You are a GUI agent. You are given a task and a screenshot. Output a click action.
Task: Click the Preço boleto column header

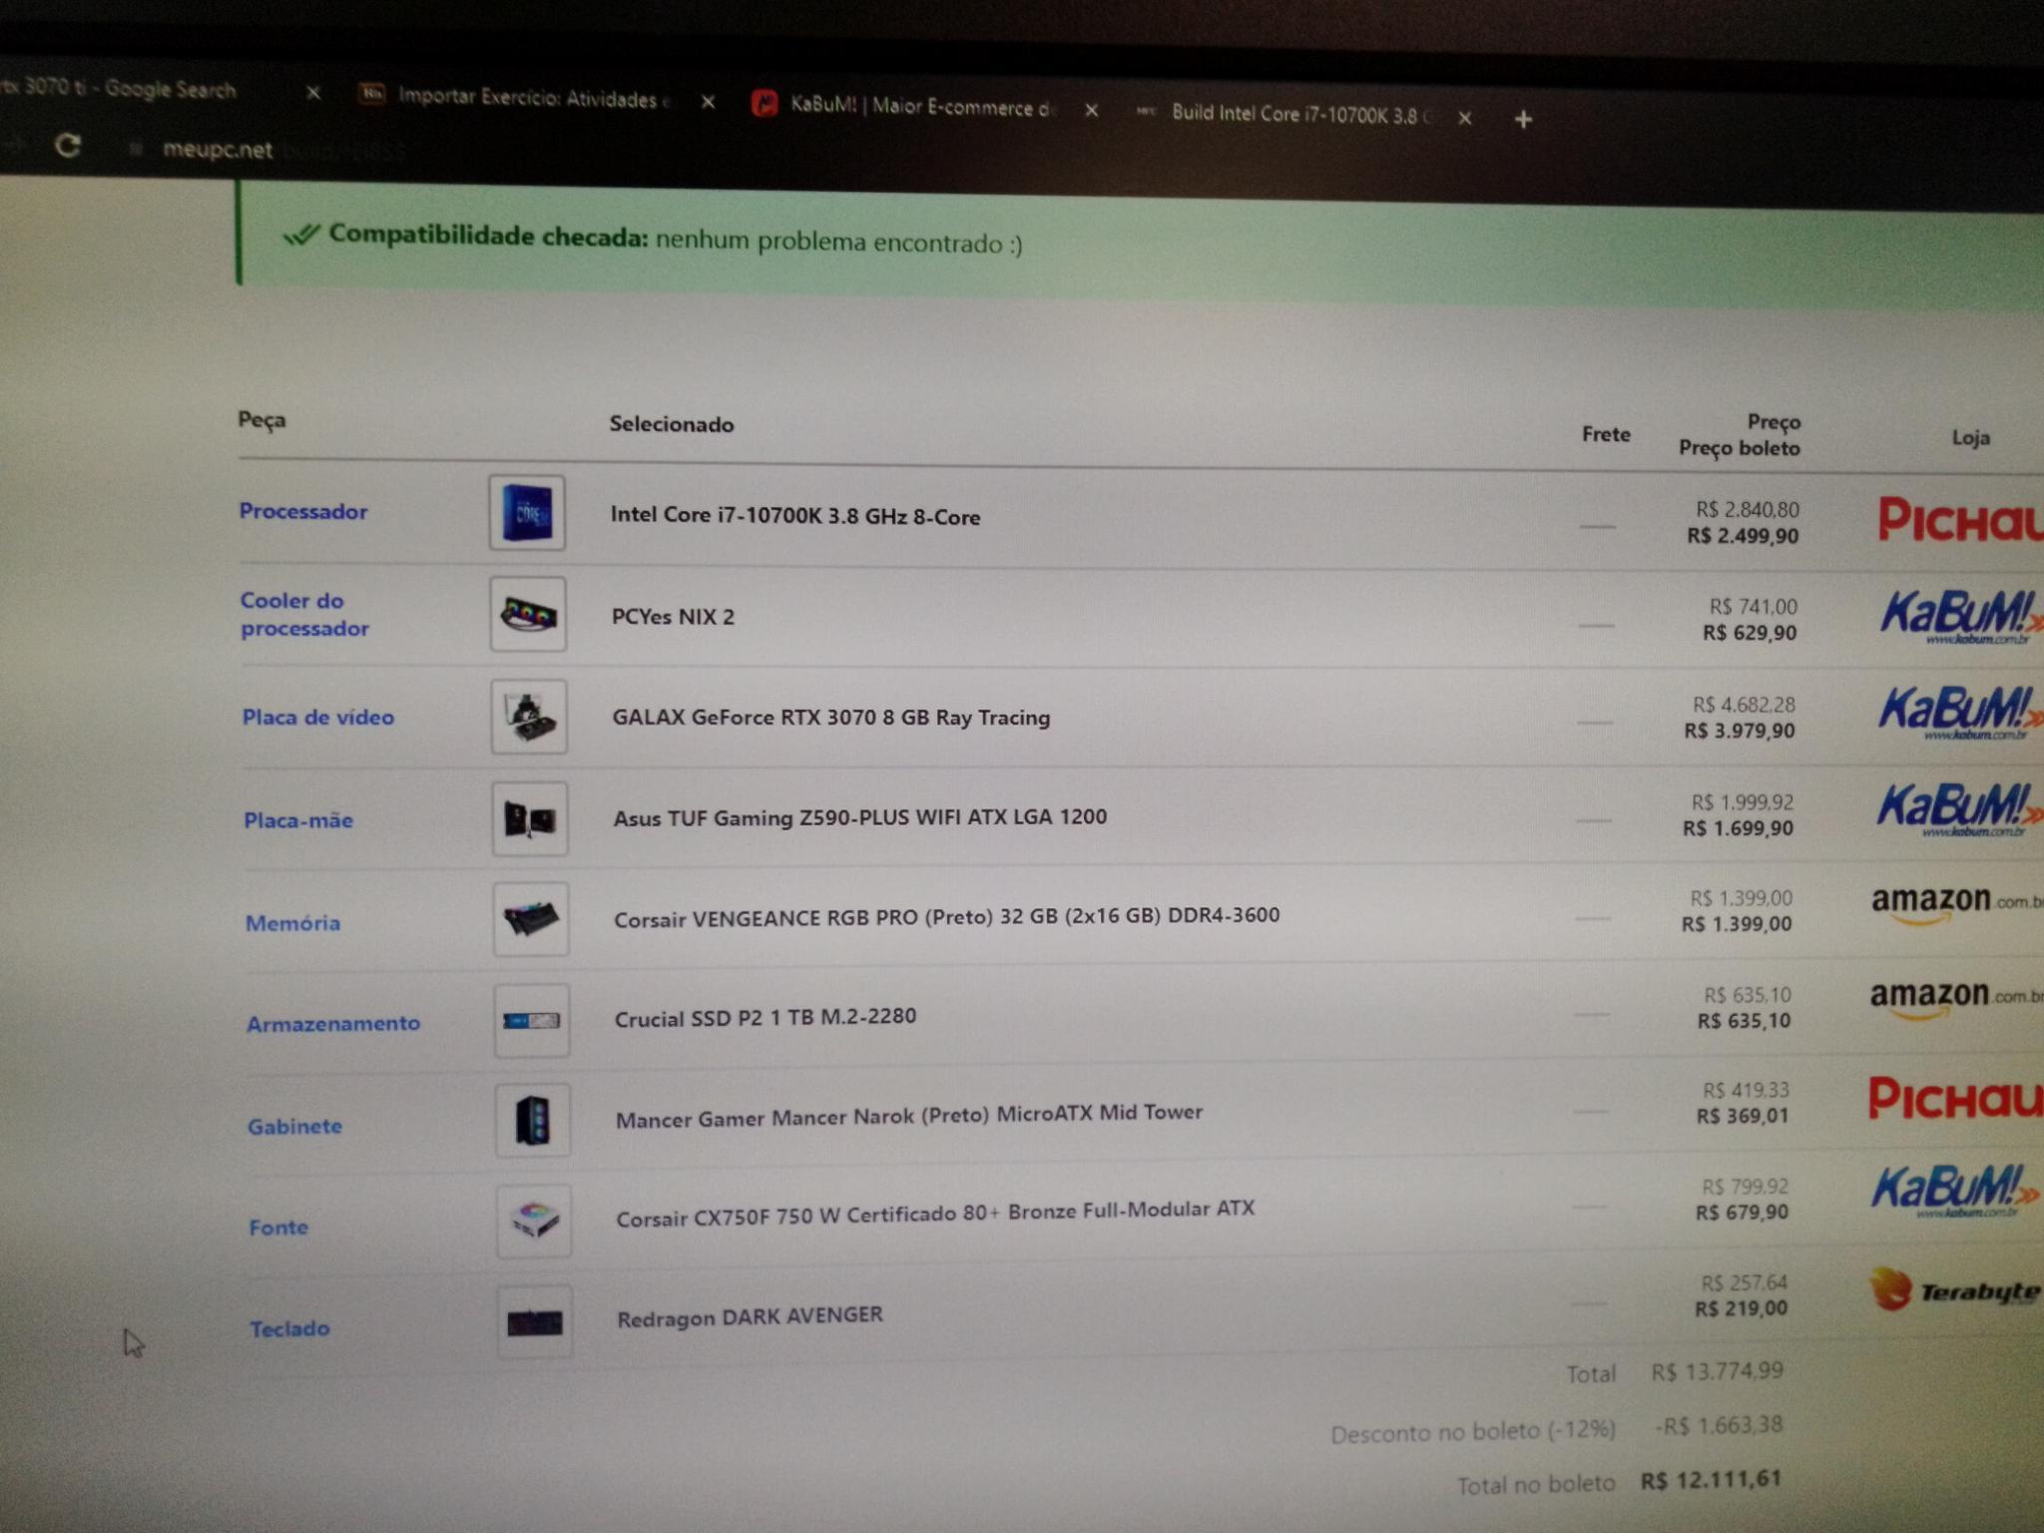click(1740, 448)
